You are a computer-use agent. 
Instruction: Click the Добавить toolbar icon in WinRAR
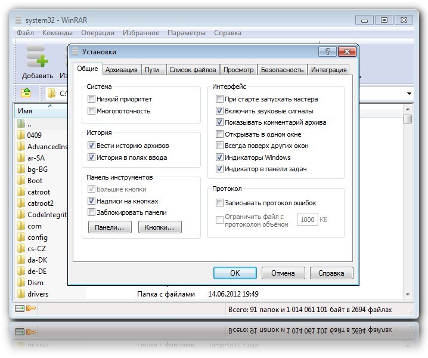tap(38, 57)
